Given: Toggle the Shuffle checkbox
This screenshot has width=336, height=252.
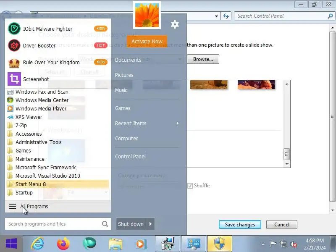Looking at the screenshot, I should (x=190, y=186).
